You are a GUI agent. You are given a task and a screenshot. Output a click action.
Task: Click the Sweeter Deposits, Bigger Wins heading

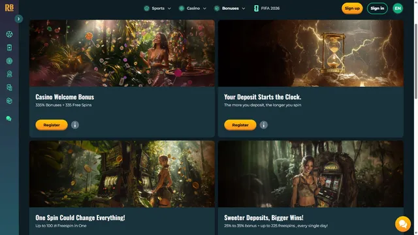[264, 217]
